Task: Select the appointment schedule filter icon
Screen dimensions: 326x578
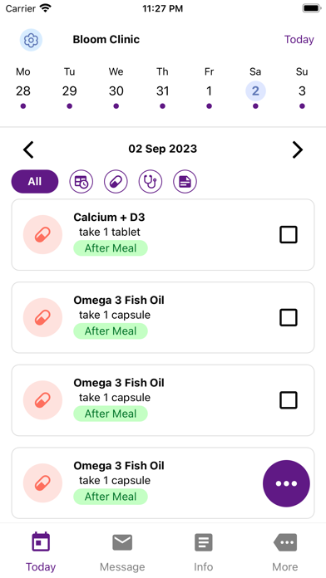Action: click(x=81, y=182)
